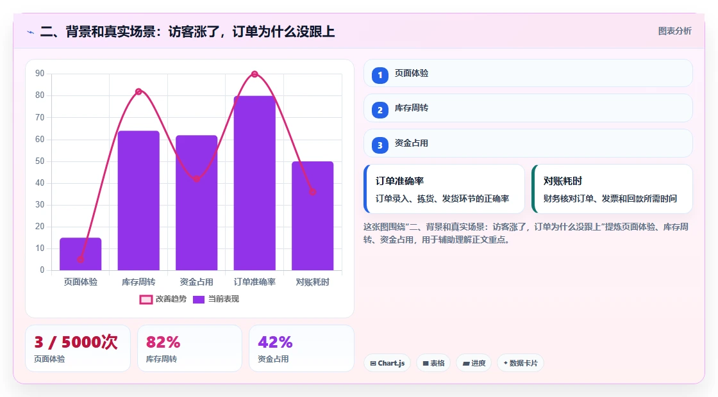The height and width of the screenshot is (397, 718).
Task: Click the 页面体验 bar in the chart
Action: pos(81,254)
